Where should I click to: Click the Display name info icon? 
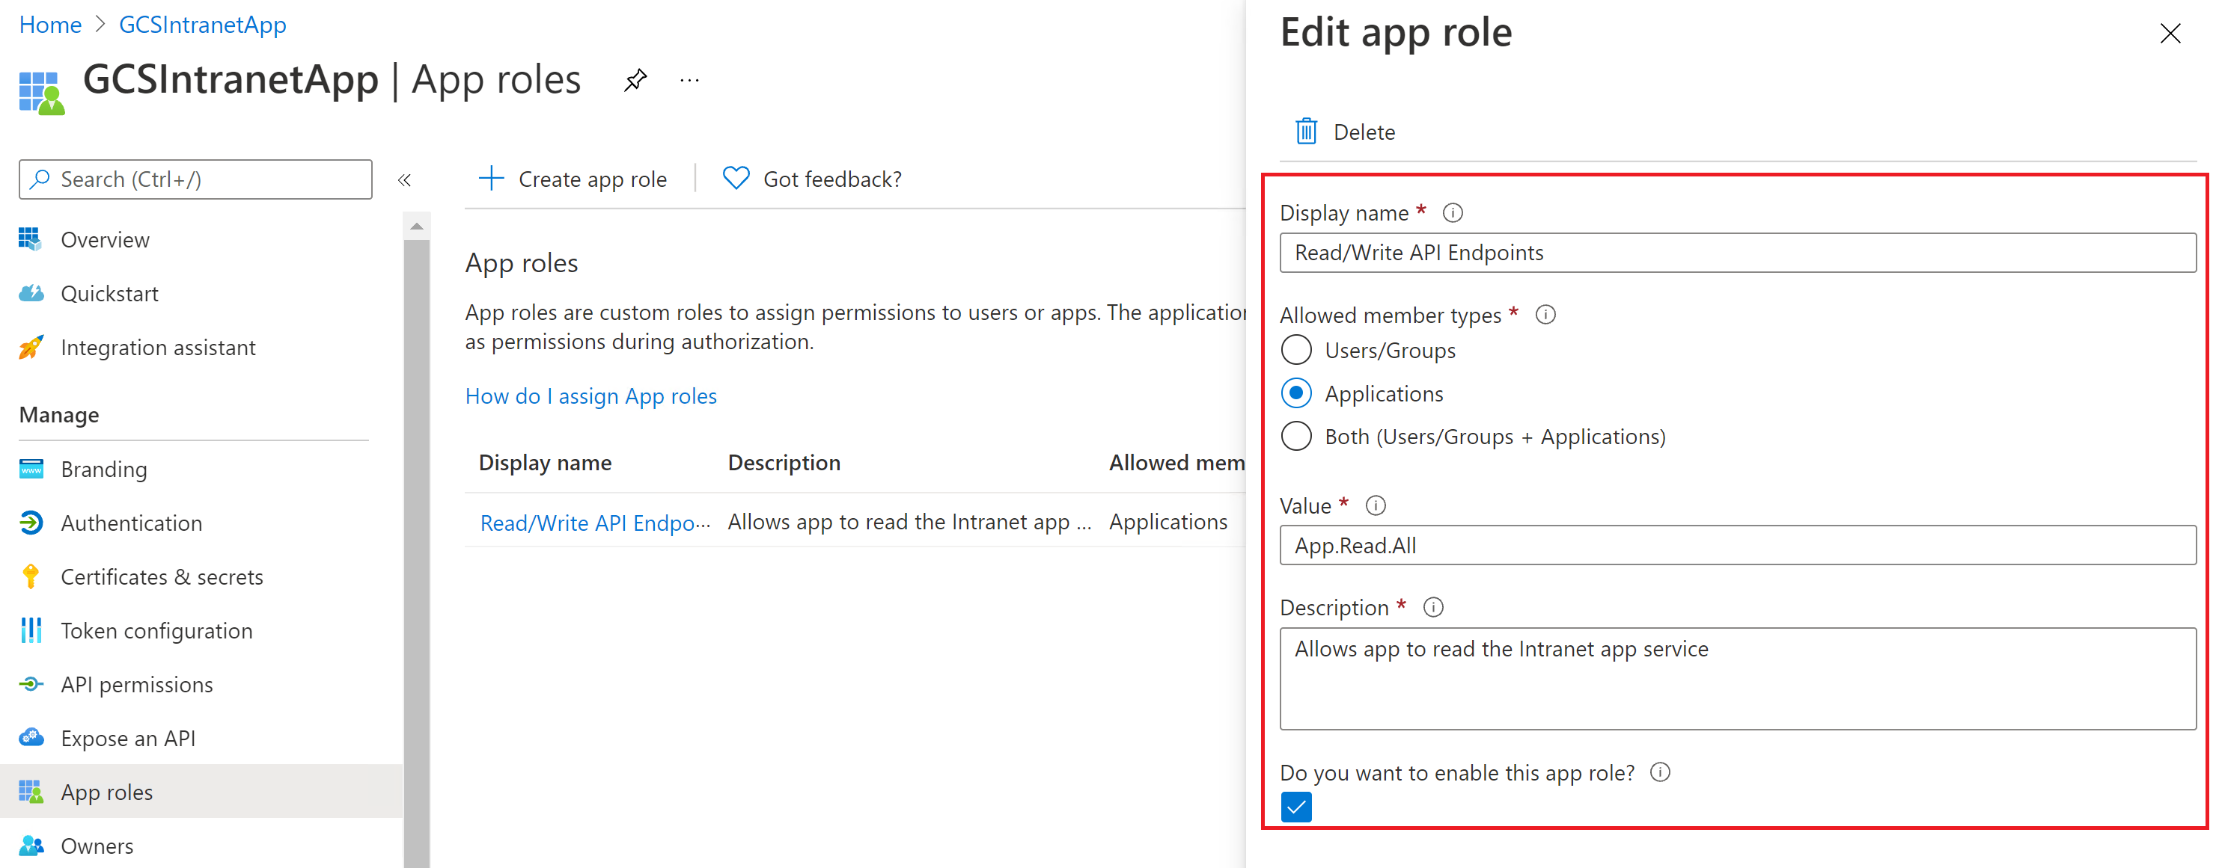[x=1452, y=212]
